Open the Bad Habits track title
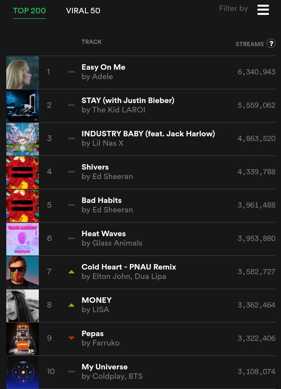Viewport: 281px width, 389px height. pos(102,200)
